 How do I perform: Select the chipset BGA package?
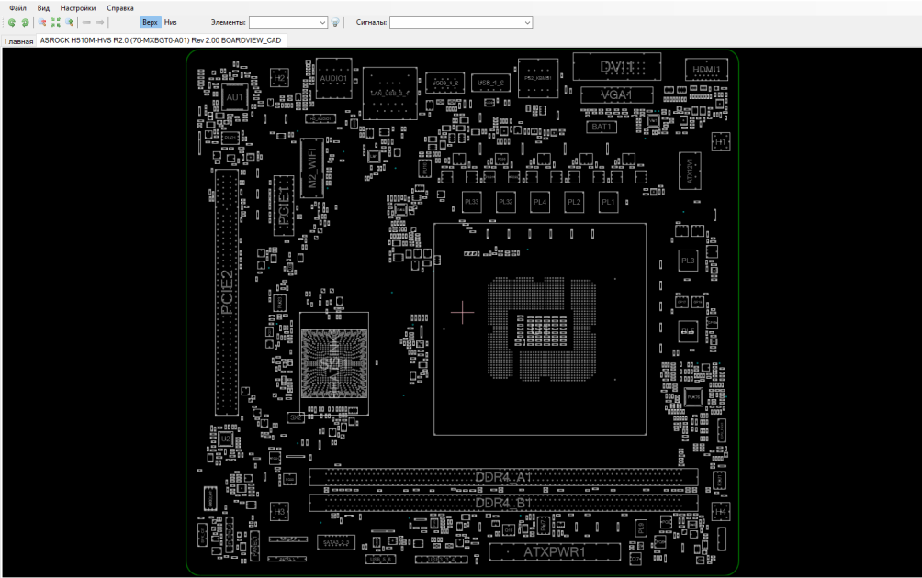point(334,364)
